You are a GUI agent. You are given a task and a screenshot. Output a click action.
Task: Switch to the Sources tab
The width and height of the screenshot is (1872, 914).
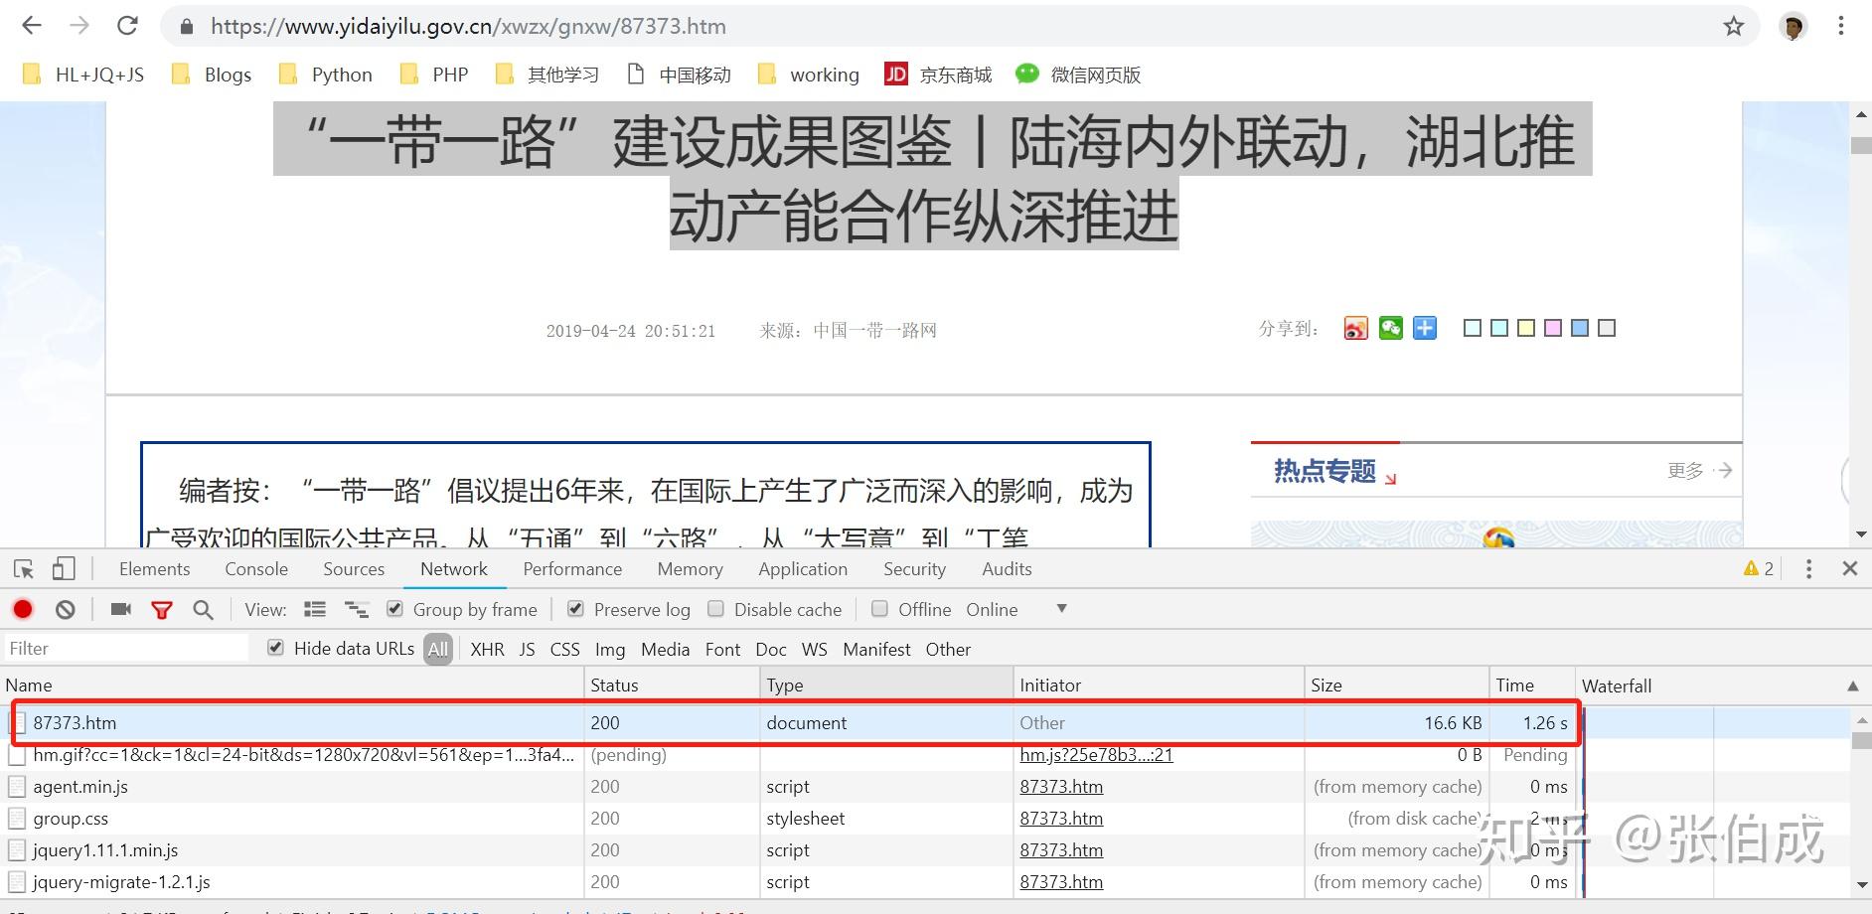pos(354,569)
